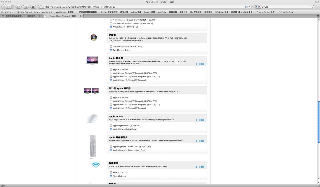This screenshot has width=320, height=187.
Task: Open learn-more link in Apple Mouse section
Action: click(200, 120)
